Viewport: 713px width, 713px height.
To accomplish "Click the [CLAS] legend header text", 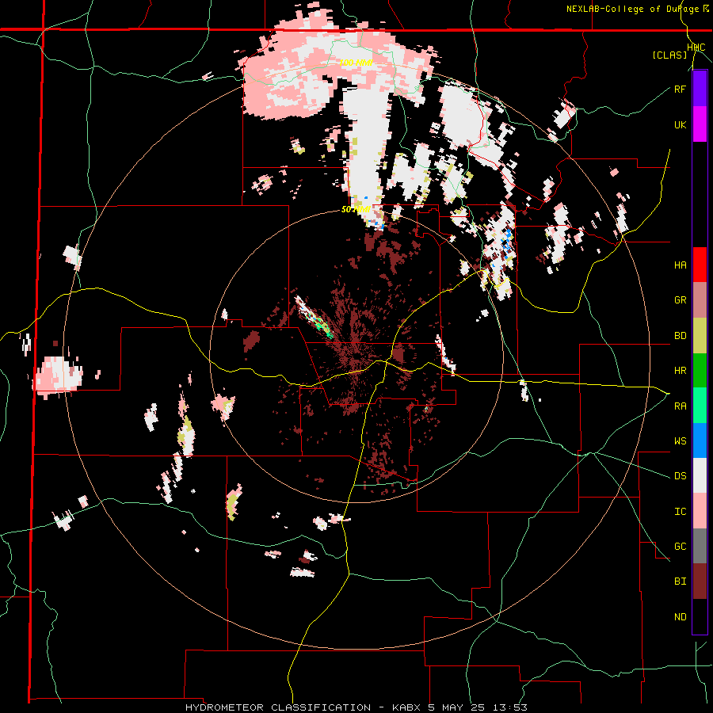I will pos(669,55).
